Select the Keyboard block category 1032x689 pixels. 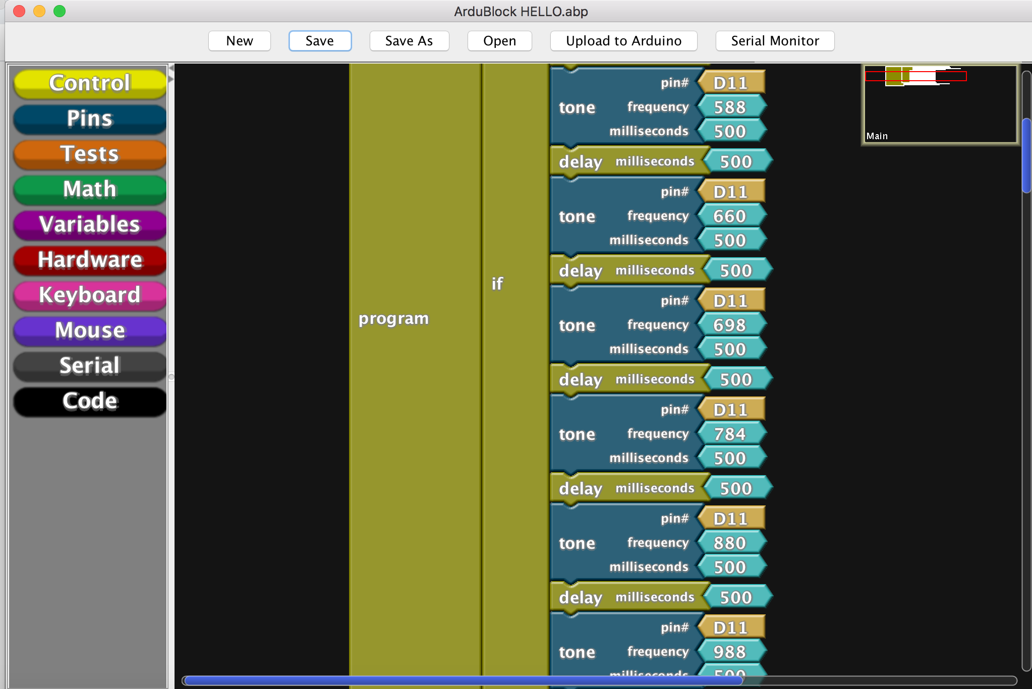tap(89, 296)
